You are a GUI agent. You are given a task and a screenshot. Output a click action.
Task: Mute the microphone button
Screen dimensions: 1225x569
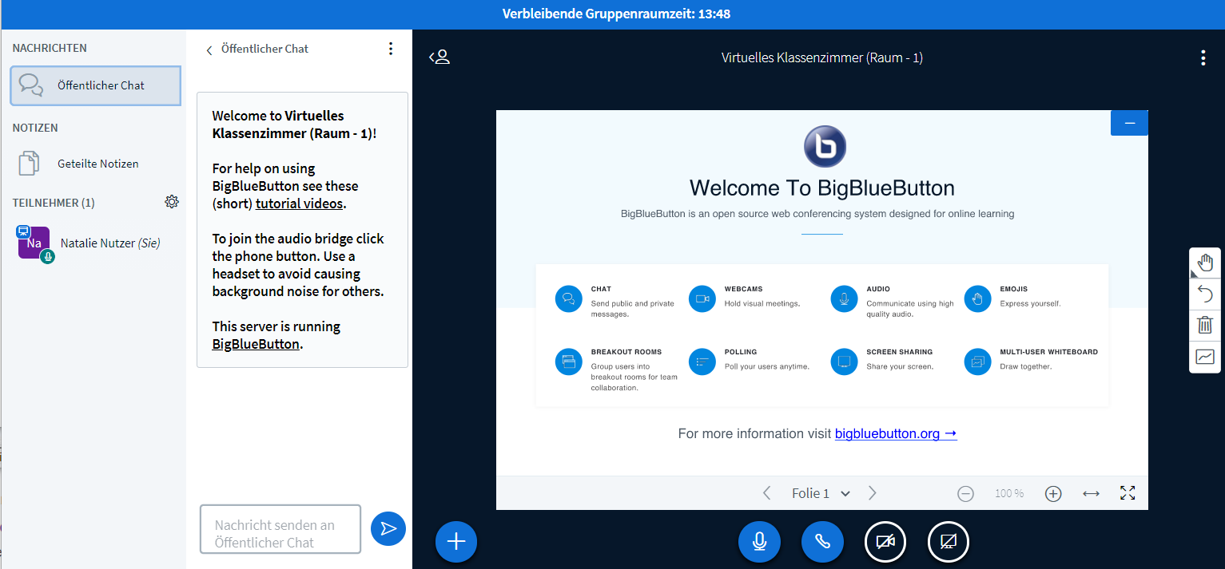(759, 543)
